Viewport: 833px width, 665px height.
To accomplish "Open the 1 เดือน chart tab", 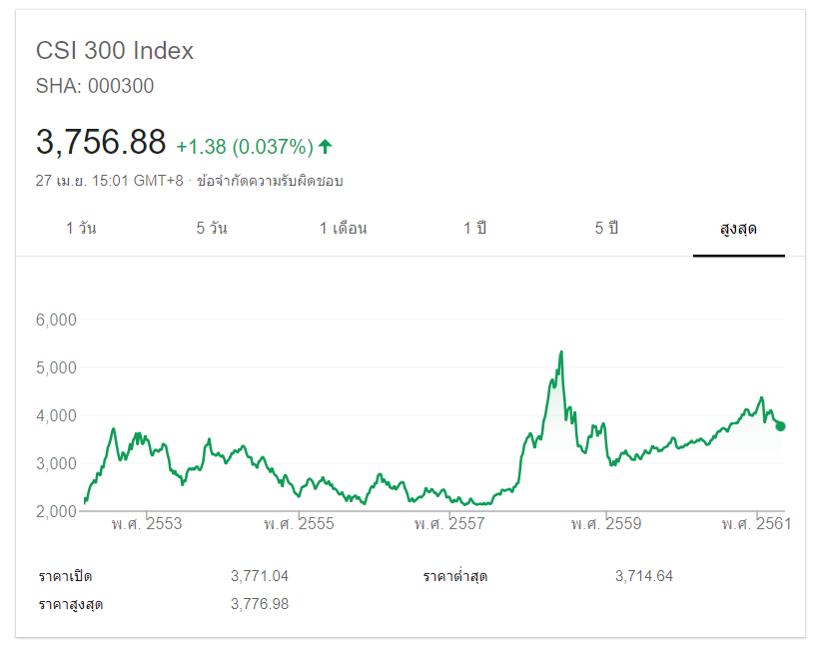I will [344, 229].
